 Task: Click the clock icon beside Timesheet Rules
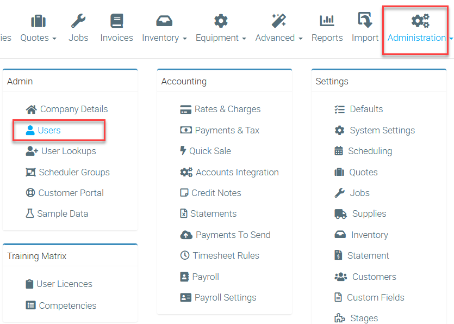(184, 255)
